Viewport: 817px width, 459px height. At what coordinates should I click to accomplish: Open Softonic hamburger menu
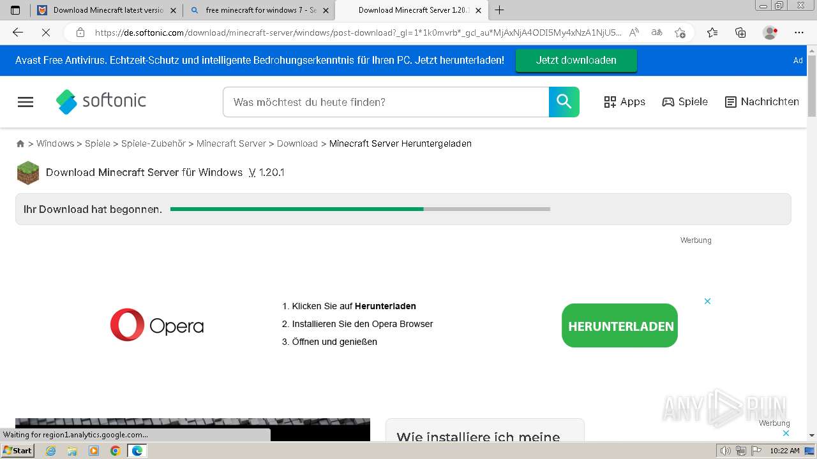[26, 102]
